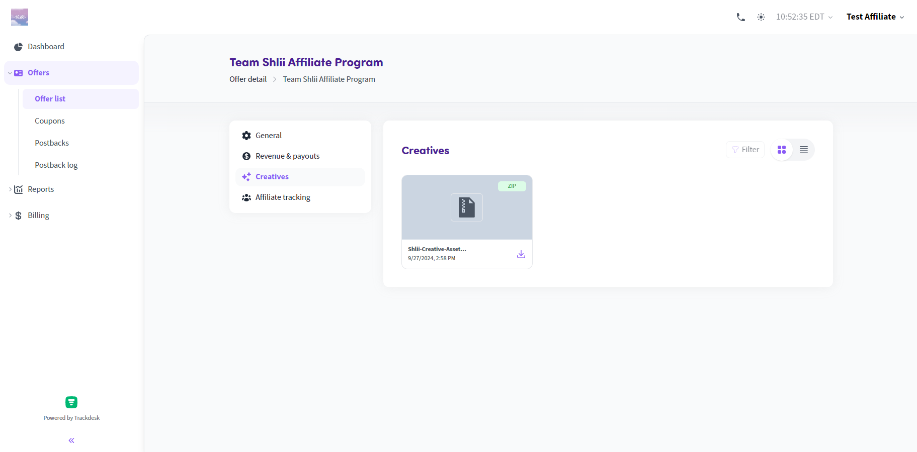
Task: Open the 10:52:35 EDT timezone dropdown
Action: 804,17
